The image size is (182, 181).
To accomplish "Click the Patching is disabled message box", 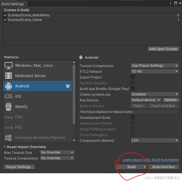I will pos(129,112).
